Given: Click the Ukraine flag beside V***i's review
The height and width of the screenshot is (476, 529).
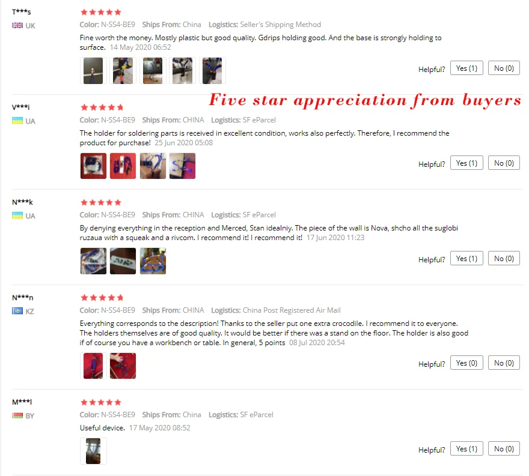Looking at the screenshot, I should [x=17, y=121].
